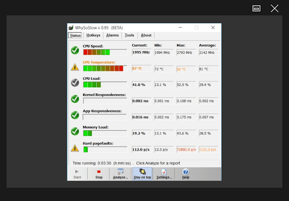Viewport: 289px width, 201px height.
Task: Toggle the Stay on top button
Action: pyautogui.click(x=142, y=174)
